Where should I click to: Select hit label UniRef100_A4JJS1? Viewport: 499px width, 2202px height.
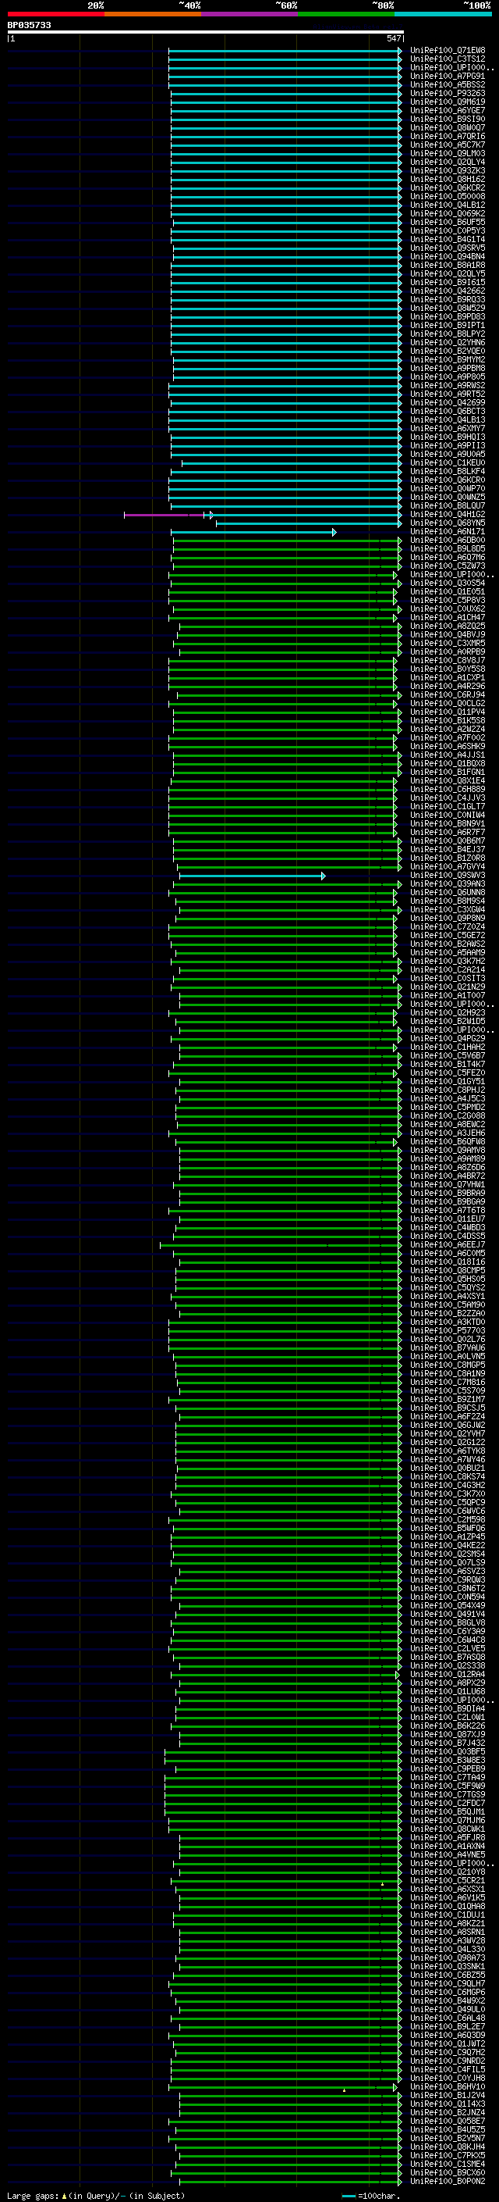pyautogui.click(x=447, y=755)
